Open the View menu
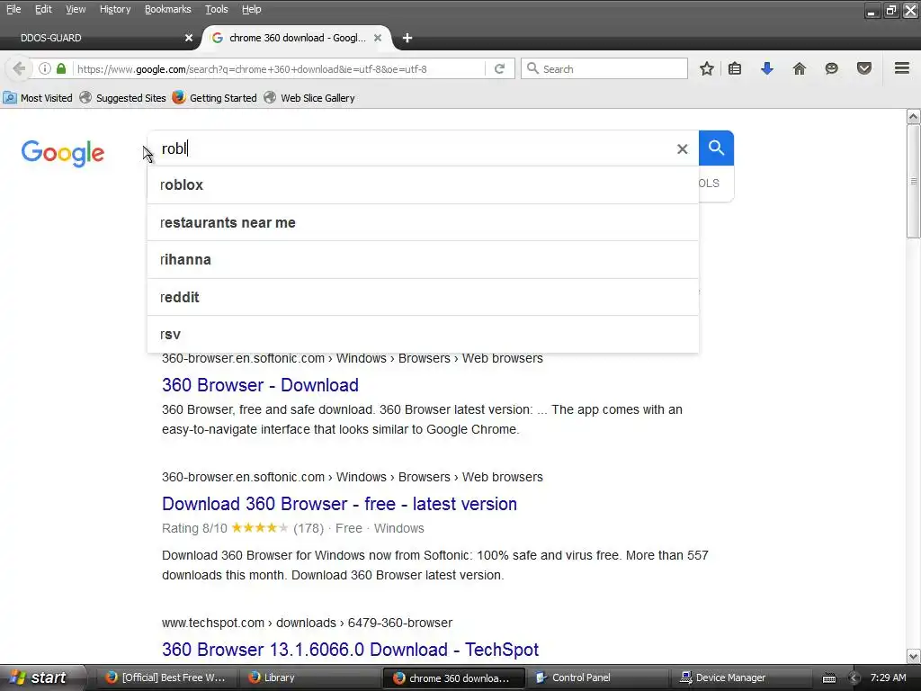Image resolution: width=921 pixels, height=691 pixels. tap(76, 9)
